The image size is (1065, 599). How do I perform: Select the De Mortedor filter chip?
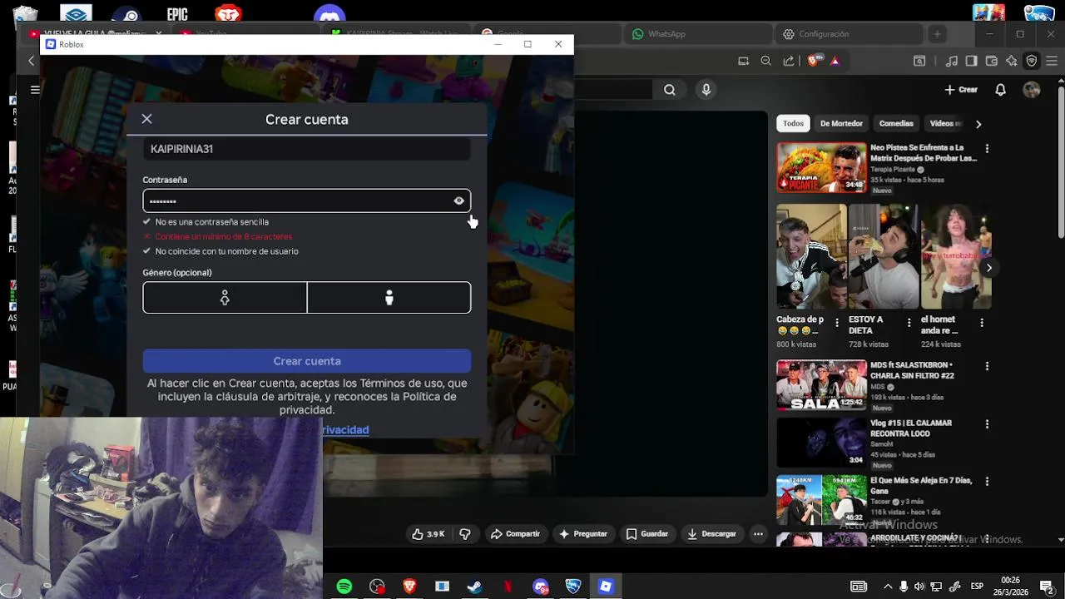coord(841,123)
